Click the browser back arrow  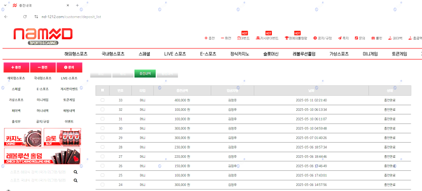coord(6,17)
